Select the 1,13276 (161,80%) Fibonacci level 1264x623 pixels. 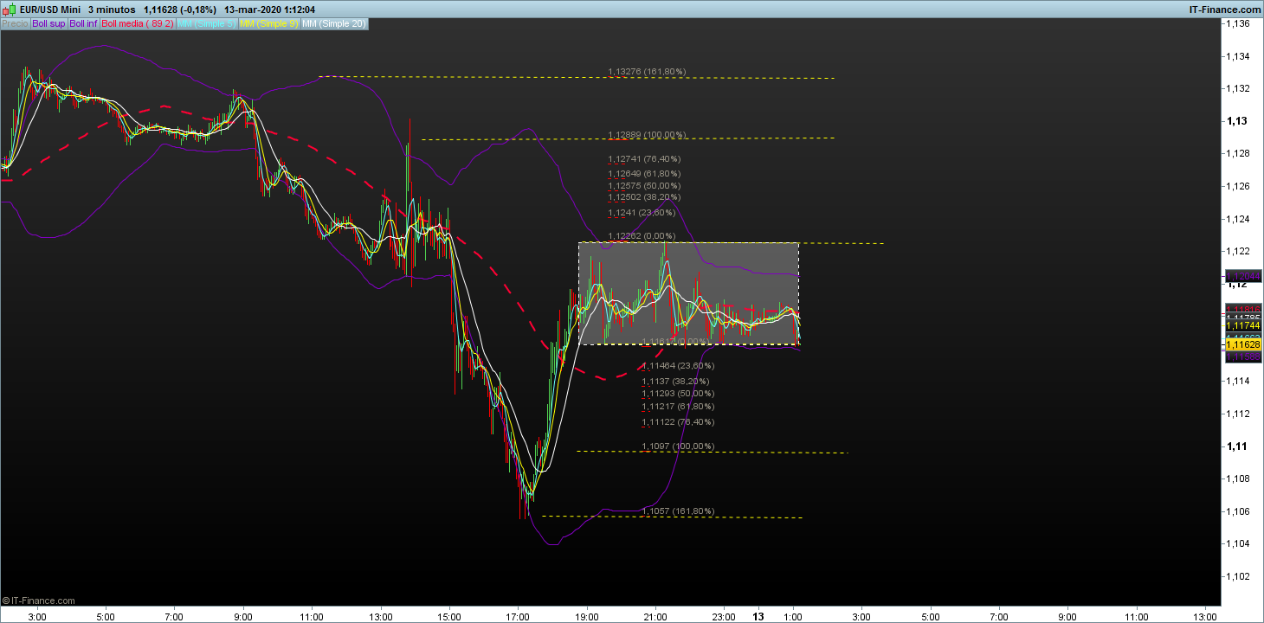(x=647, y=72)
